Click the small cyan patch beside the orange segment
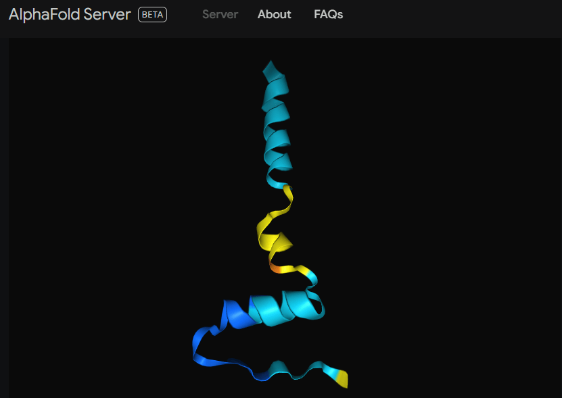562x398 pixels. [x=311, y=275]
